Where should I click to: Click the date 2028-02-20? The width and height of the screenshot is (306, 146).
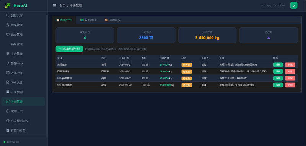point(125,85)
